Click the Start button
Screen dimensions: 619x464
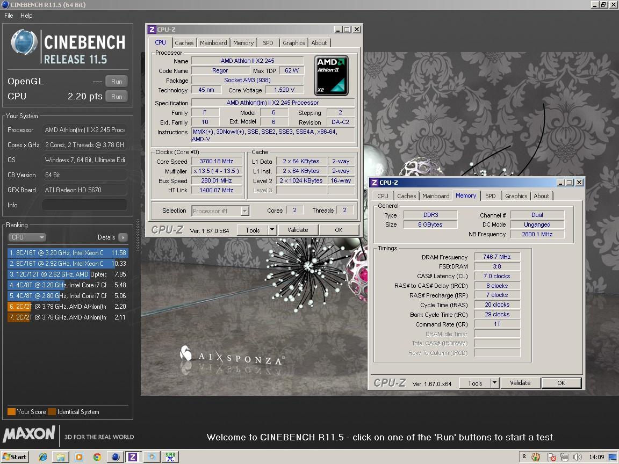click(15, 457)
